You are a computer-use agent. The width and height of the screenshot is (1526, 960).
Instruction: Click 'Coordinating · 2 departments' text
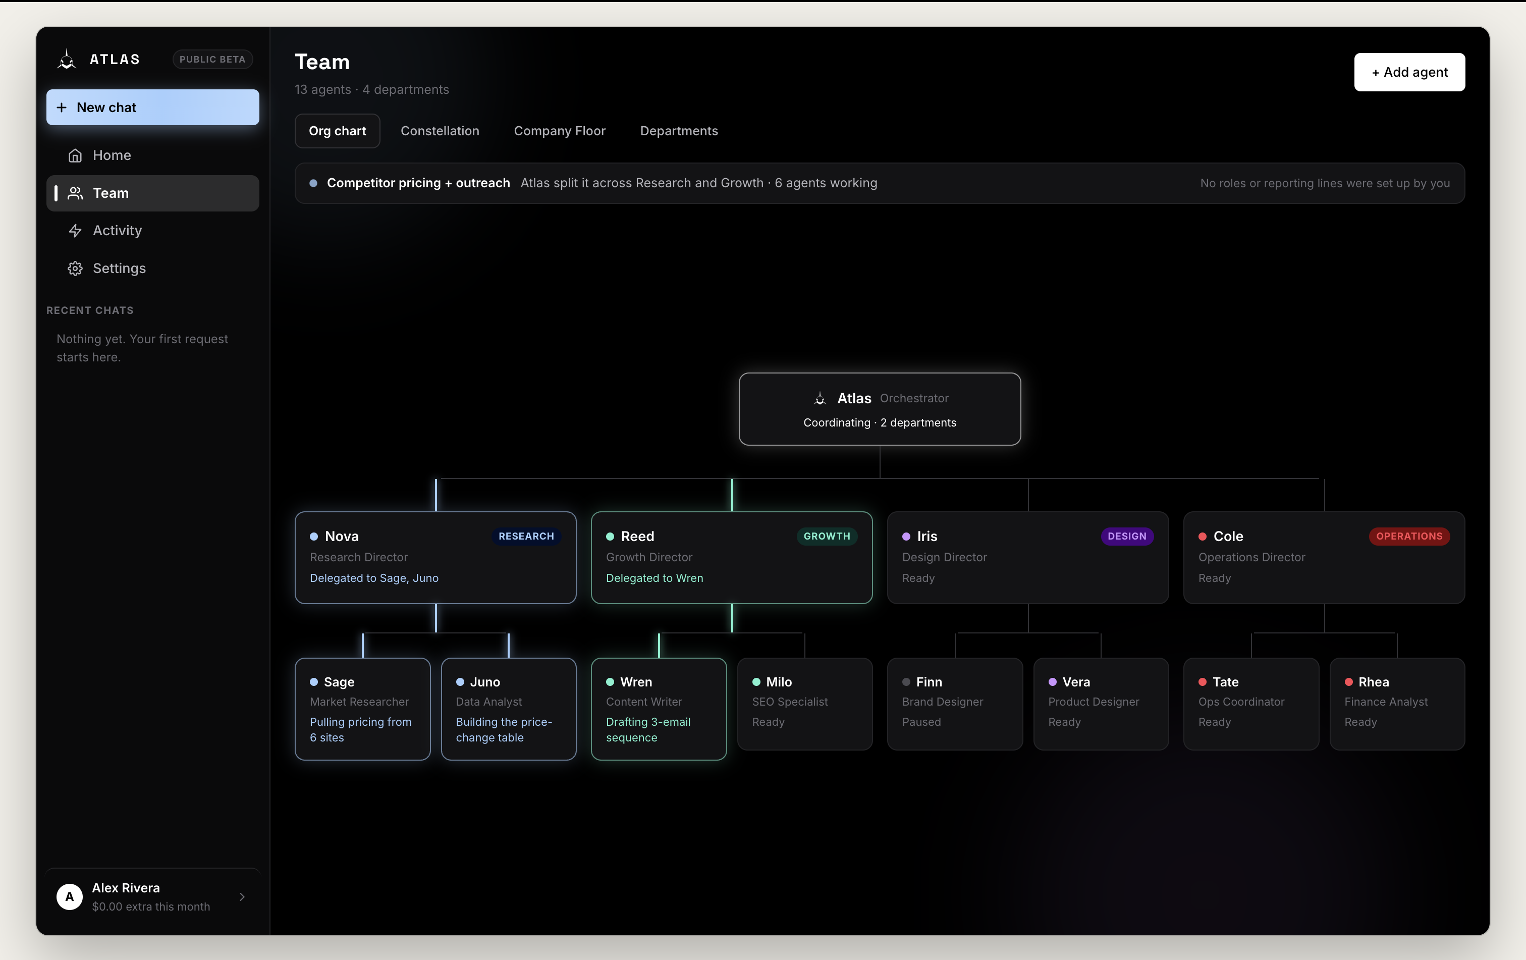pos(880,422)
